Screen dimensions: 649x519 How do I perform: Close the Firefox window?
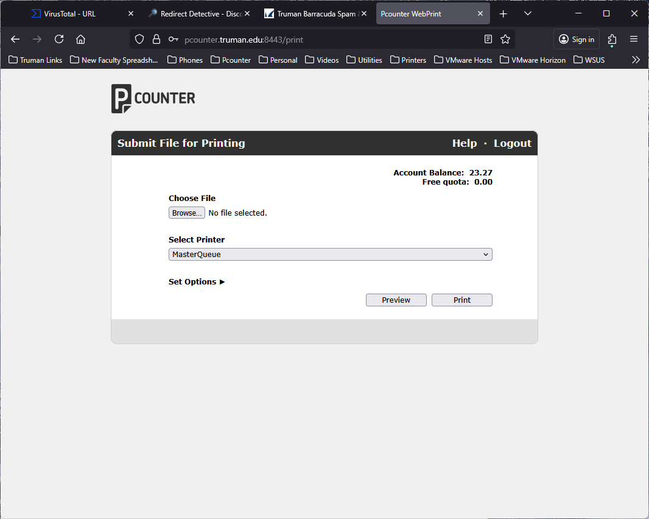coord(634,13)
